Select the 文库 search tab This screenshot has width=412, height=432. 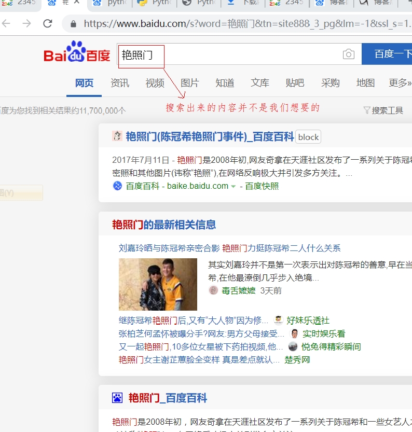tap(260, 82)
